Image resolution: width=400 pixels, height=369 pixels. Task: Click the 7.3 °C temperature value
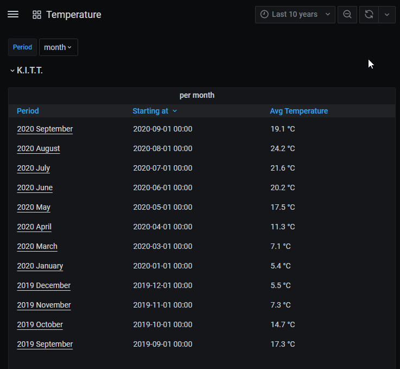point(281,305)
